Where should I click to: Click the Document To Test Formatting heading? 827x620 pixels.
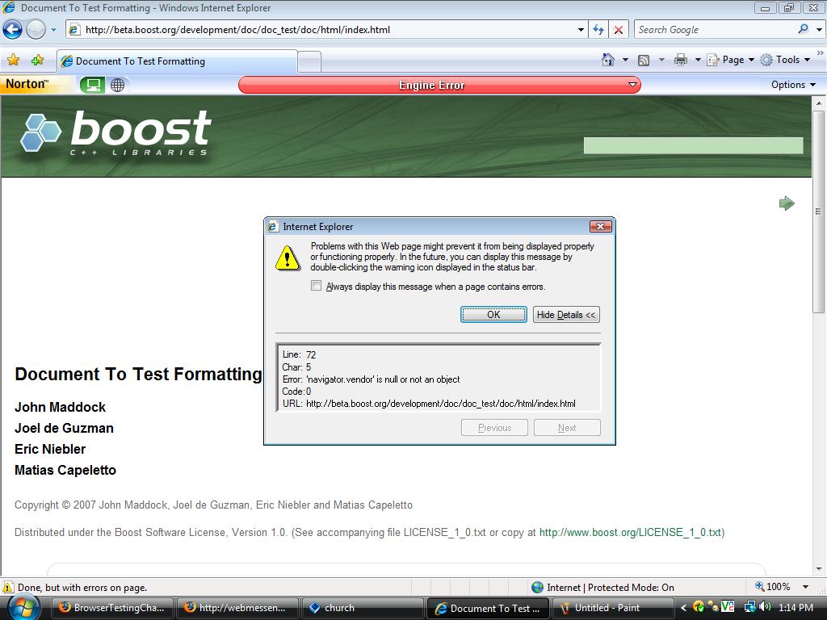click(138, 374)
